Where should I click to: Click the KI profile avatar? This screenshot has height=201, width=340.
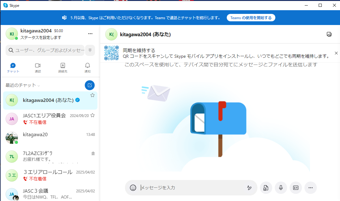[x=12, y=34]
